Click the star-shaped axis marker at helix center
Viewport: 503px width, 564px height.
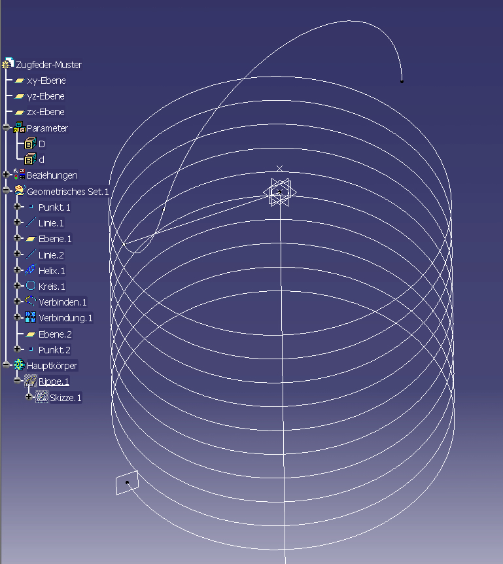tap(280, 192)
